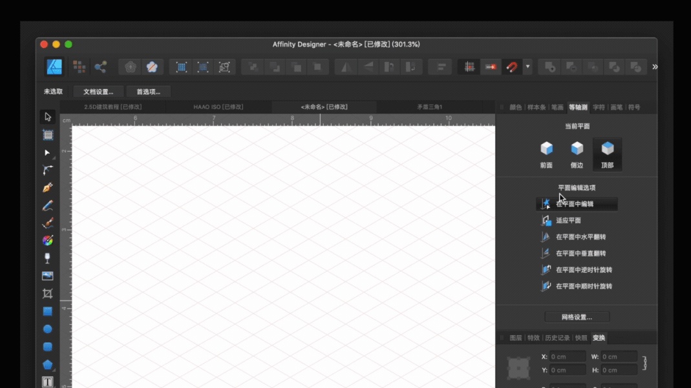Select the Transparency tool wine glass
This screenshot has width=691, height=388.
click(x=48, y=258)
